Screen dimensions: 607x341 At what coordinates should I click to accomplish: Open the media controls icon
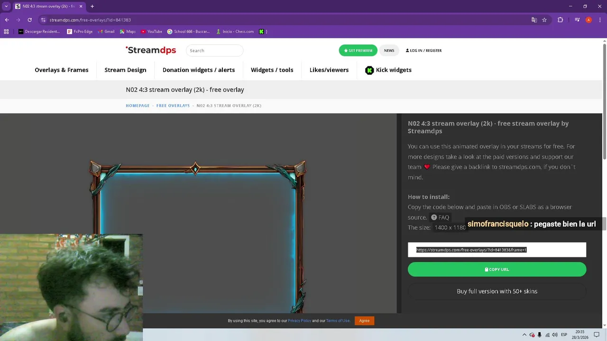click(577, 20)
